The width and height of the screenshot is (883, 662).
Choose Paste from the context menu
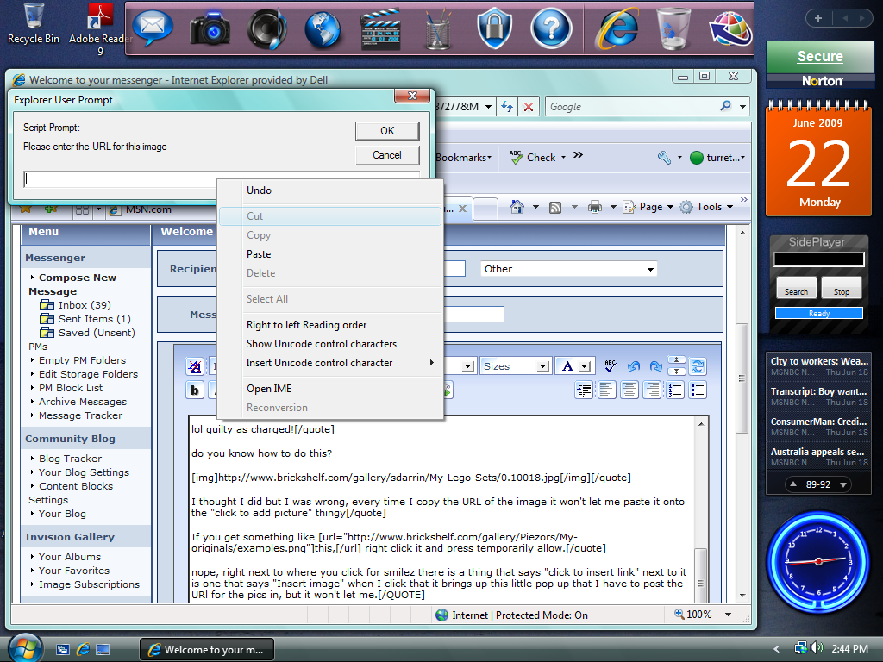(x=330, y=254)
